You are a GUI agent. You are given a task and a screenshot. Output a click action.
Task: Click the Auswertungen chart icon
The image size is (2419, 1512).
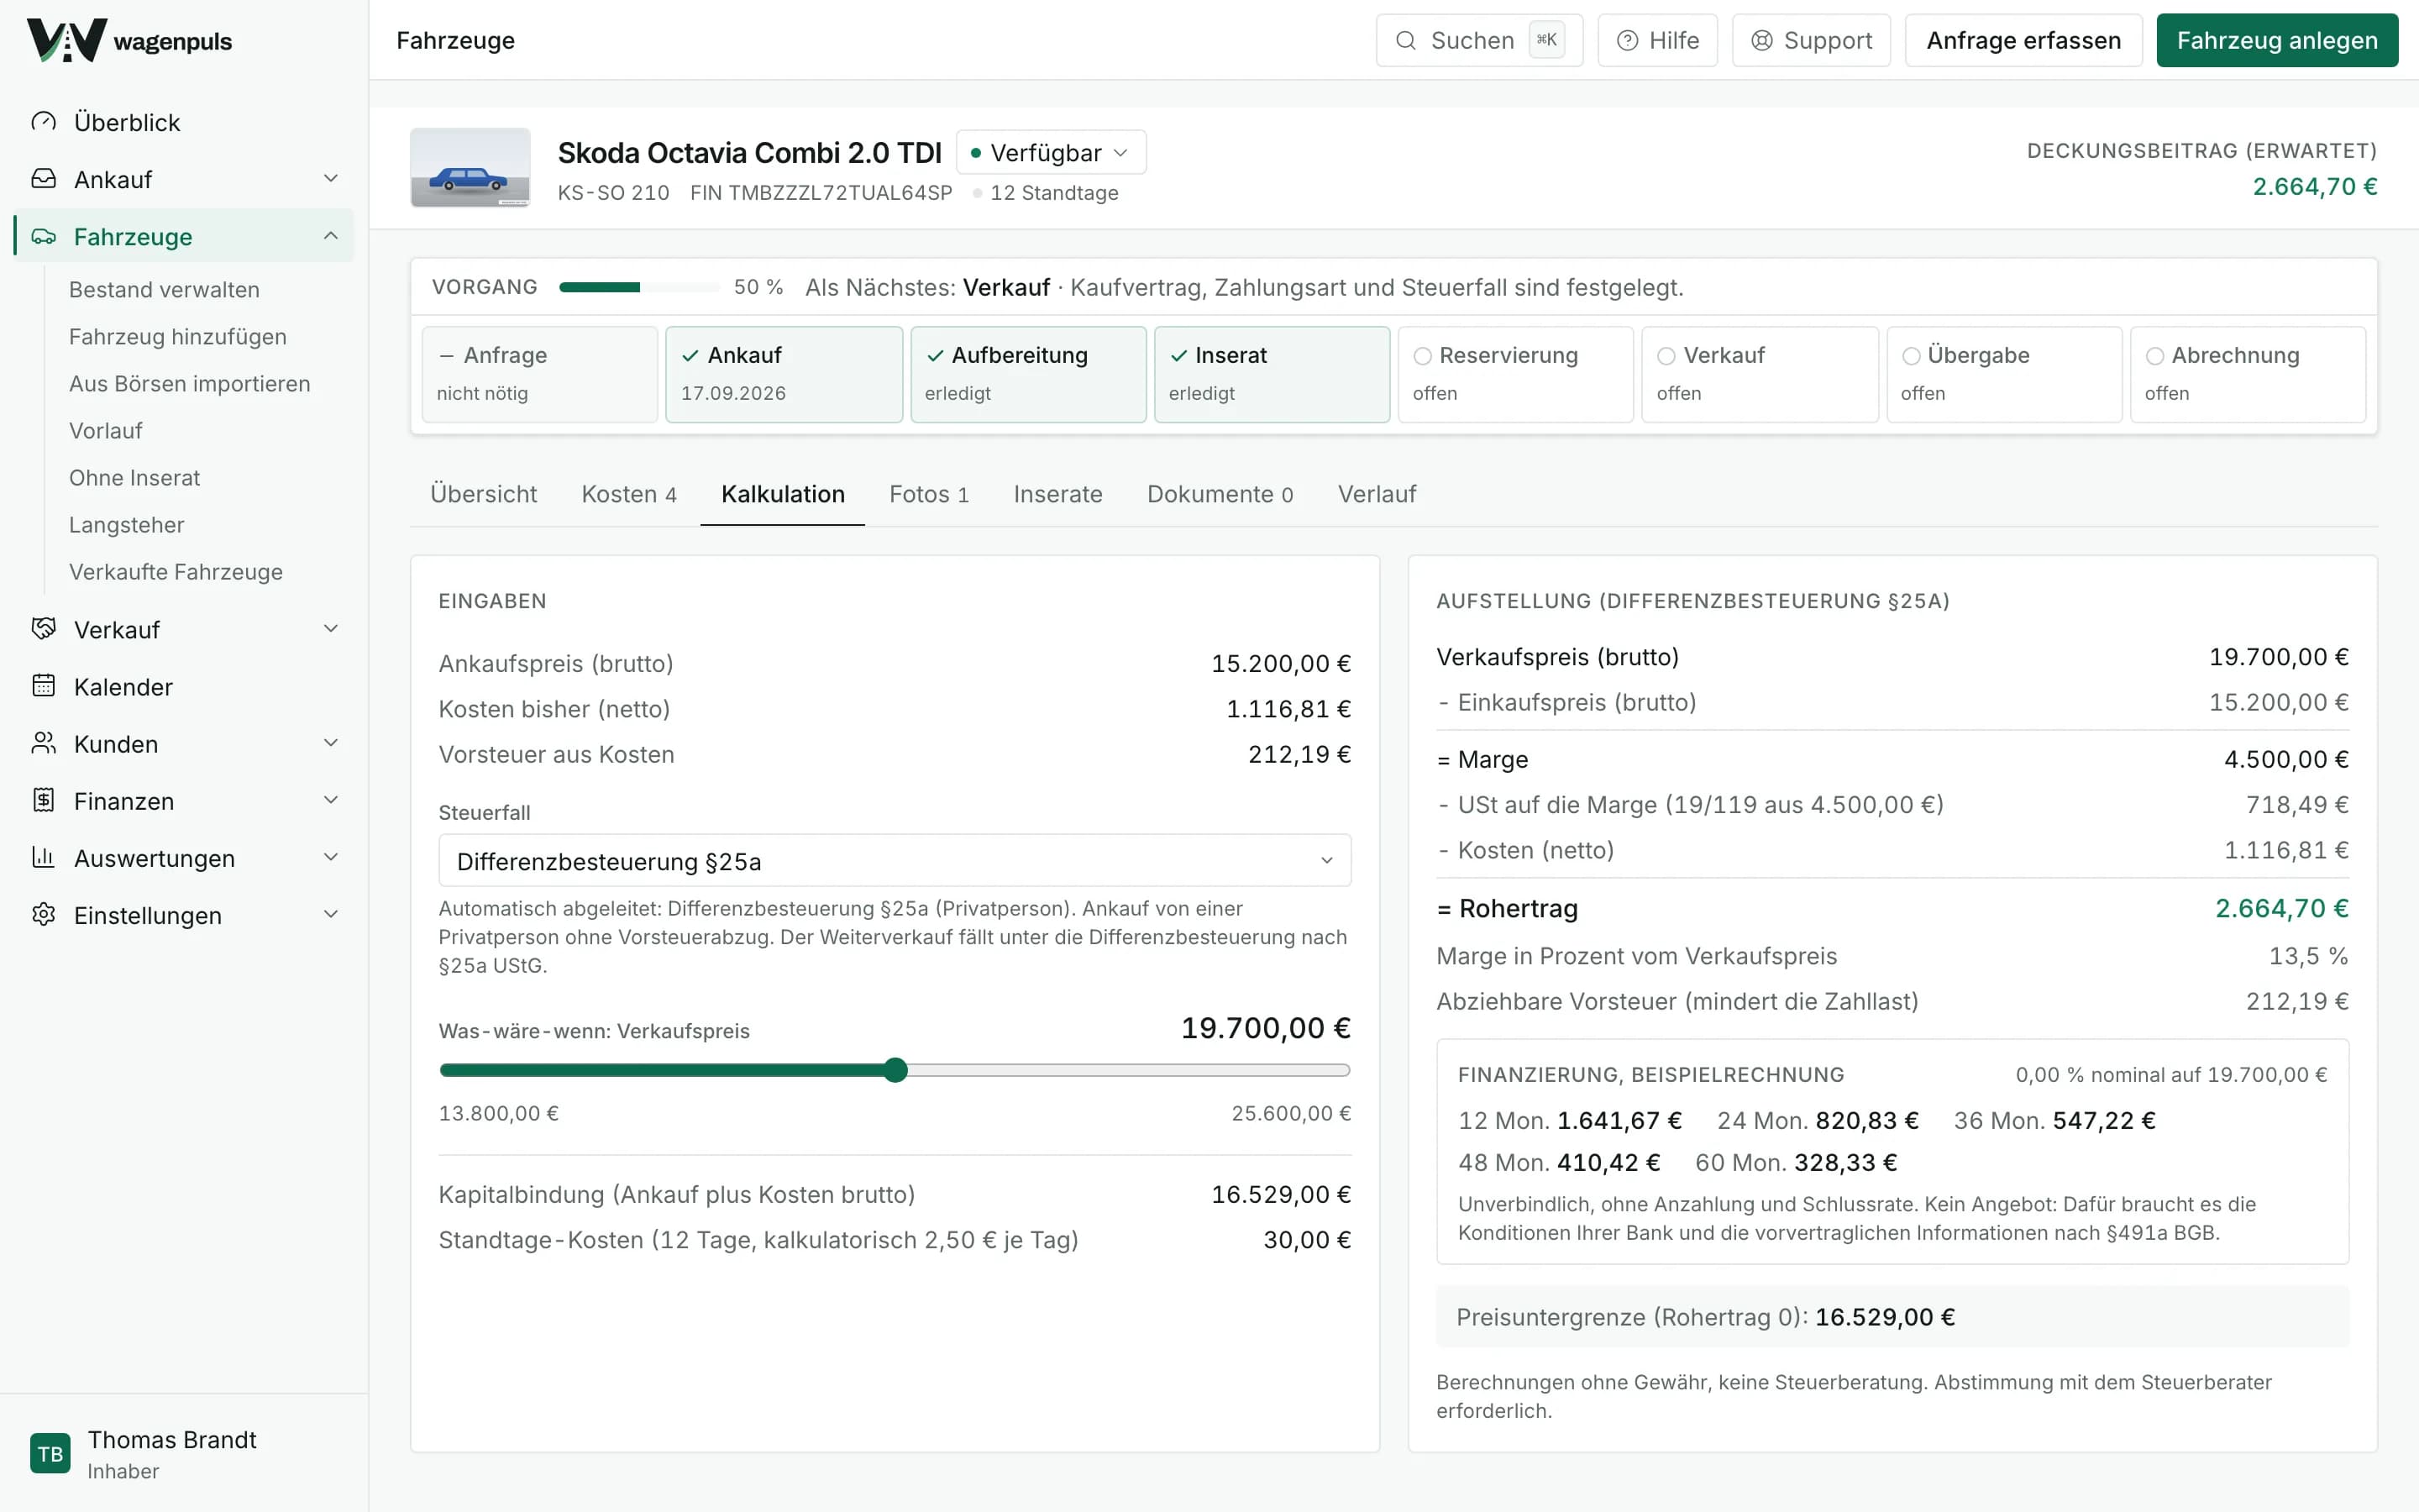(43, 857)
